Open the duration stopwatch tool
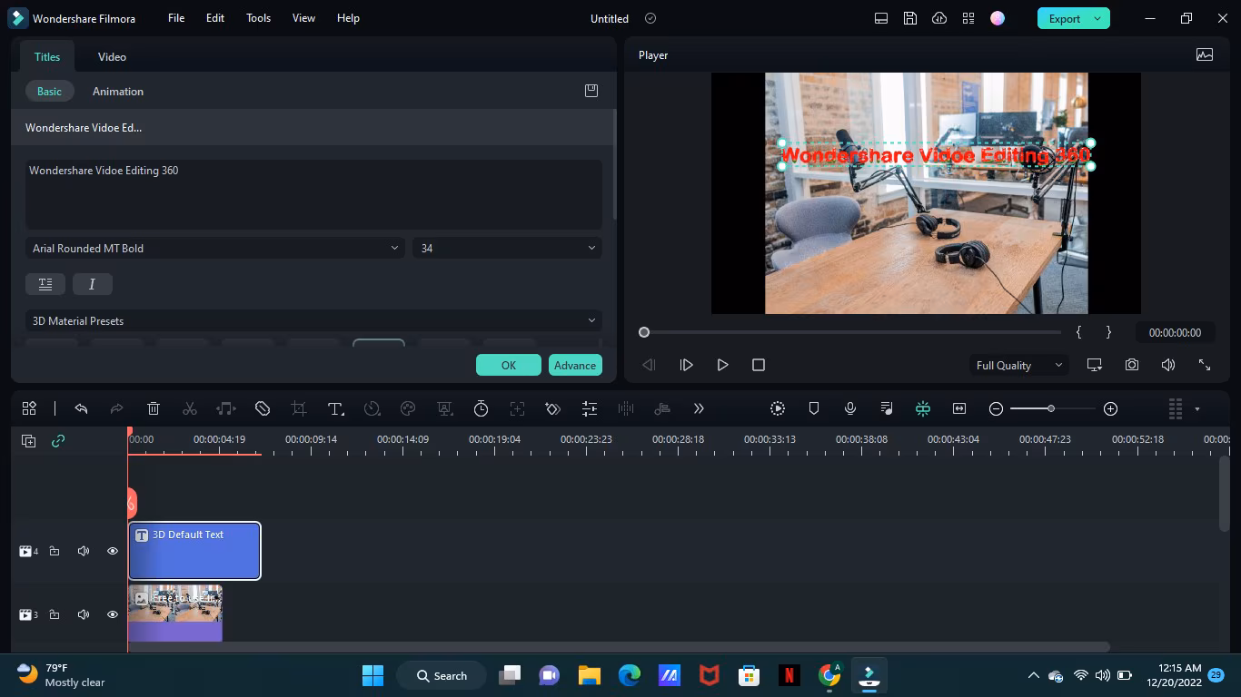The height and width of the screenshot is (697, 1241). [x=481, y=408]
